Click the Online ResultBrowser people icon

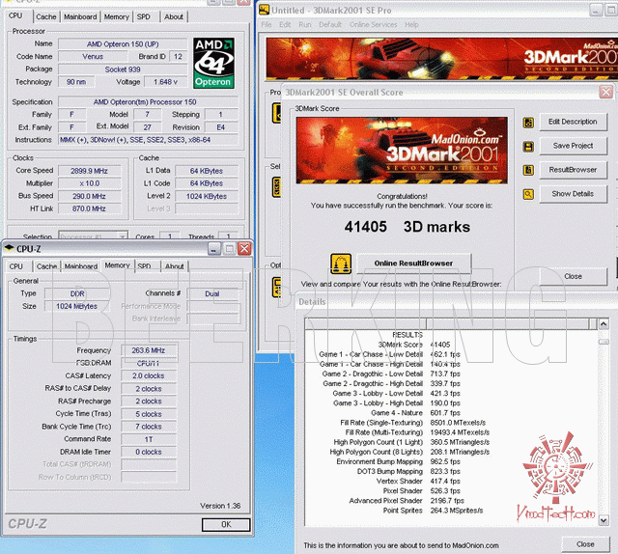coord(341,263)
